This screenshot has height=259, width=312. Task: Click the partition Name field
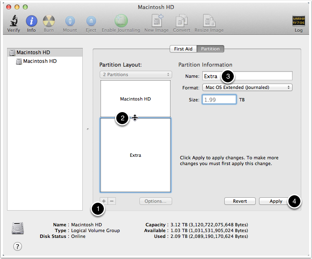[x=247, y=76]
